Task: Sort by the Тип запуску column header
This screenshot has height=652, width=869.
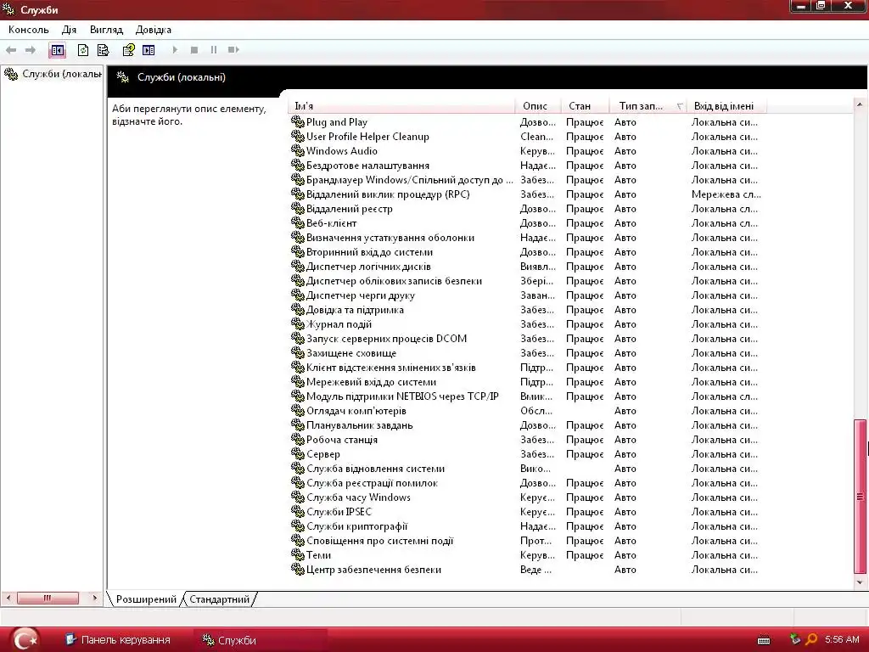Action: (648, 106)
